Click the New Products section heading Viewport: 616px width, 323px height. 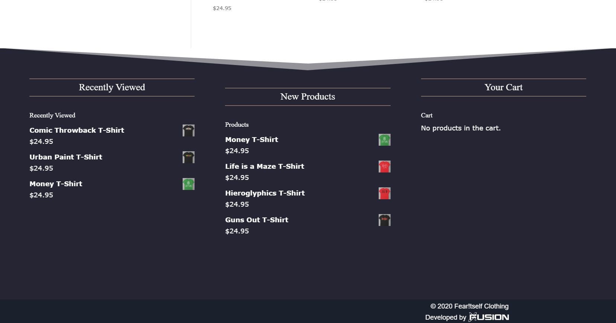[308, 97]
